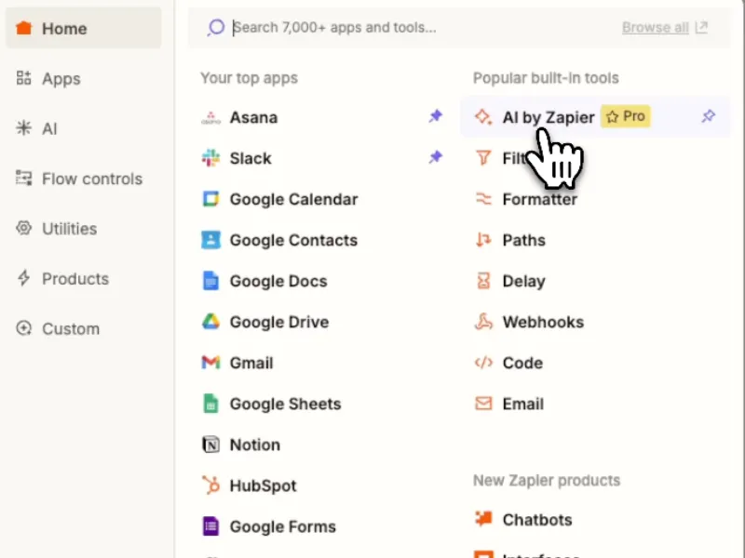Click the Google Contacts icon
The width and height of the screenshot is (745, 558).
point(211,240)
